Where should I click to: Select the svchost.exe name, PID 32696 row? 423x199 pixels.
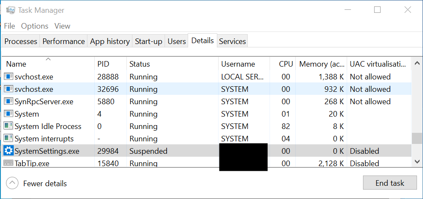(x=34, y=89)
